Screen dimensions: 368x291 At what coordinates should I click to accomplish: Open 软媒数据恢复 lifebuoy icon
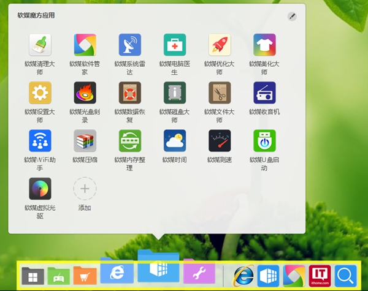tap(129, 93)
